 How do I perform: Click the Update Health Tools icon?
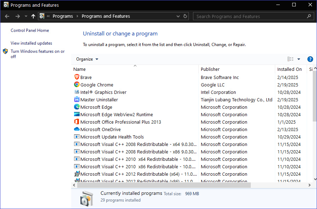click(77, 137)
